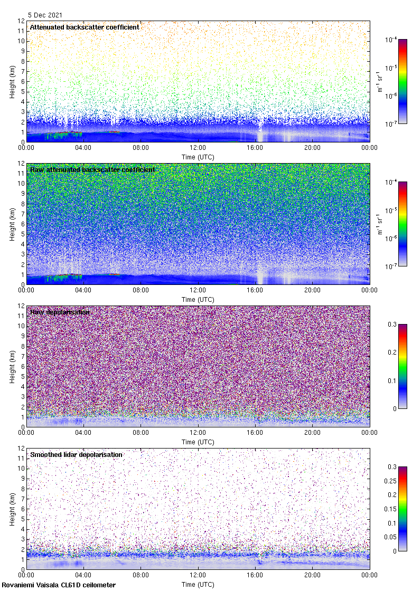Click 'Time (UTC)' label under second panel
412x591 pixels.
(198, 300)
